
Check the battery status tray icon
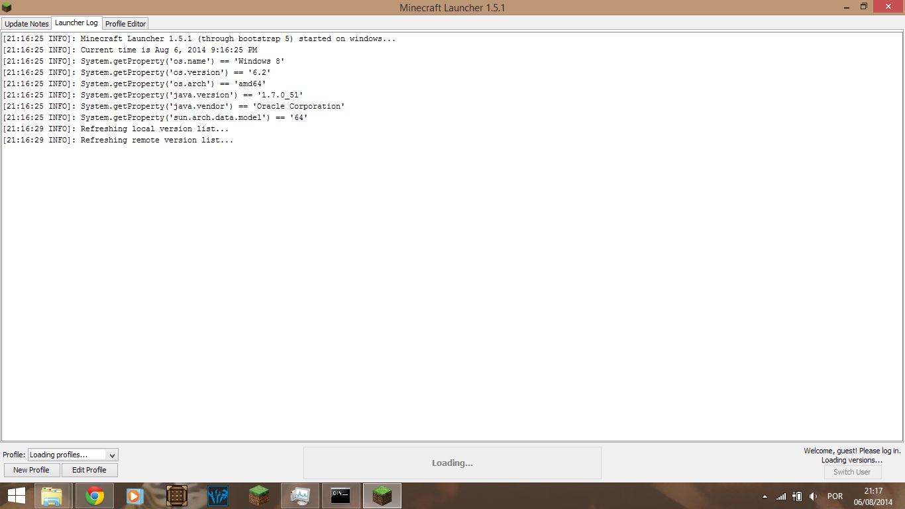(x=797, y=496)
